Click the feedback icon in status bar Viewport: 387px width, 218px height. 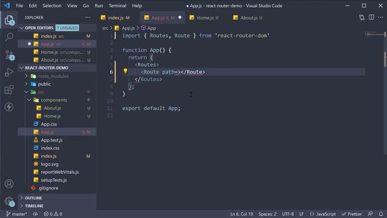[x=370, y=214]
